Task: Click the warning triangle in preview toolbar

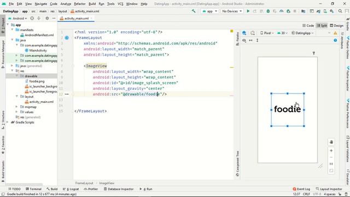Action: [335, 33]
